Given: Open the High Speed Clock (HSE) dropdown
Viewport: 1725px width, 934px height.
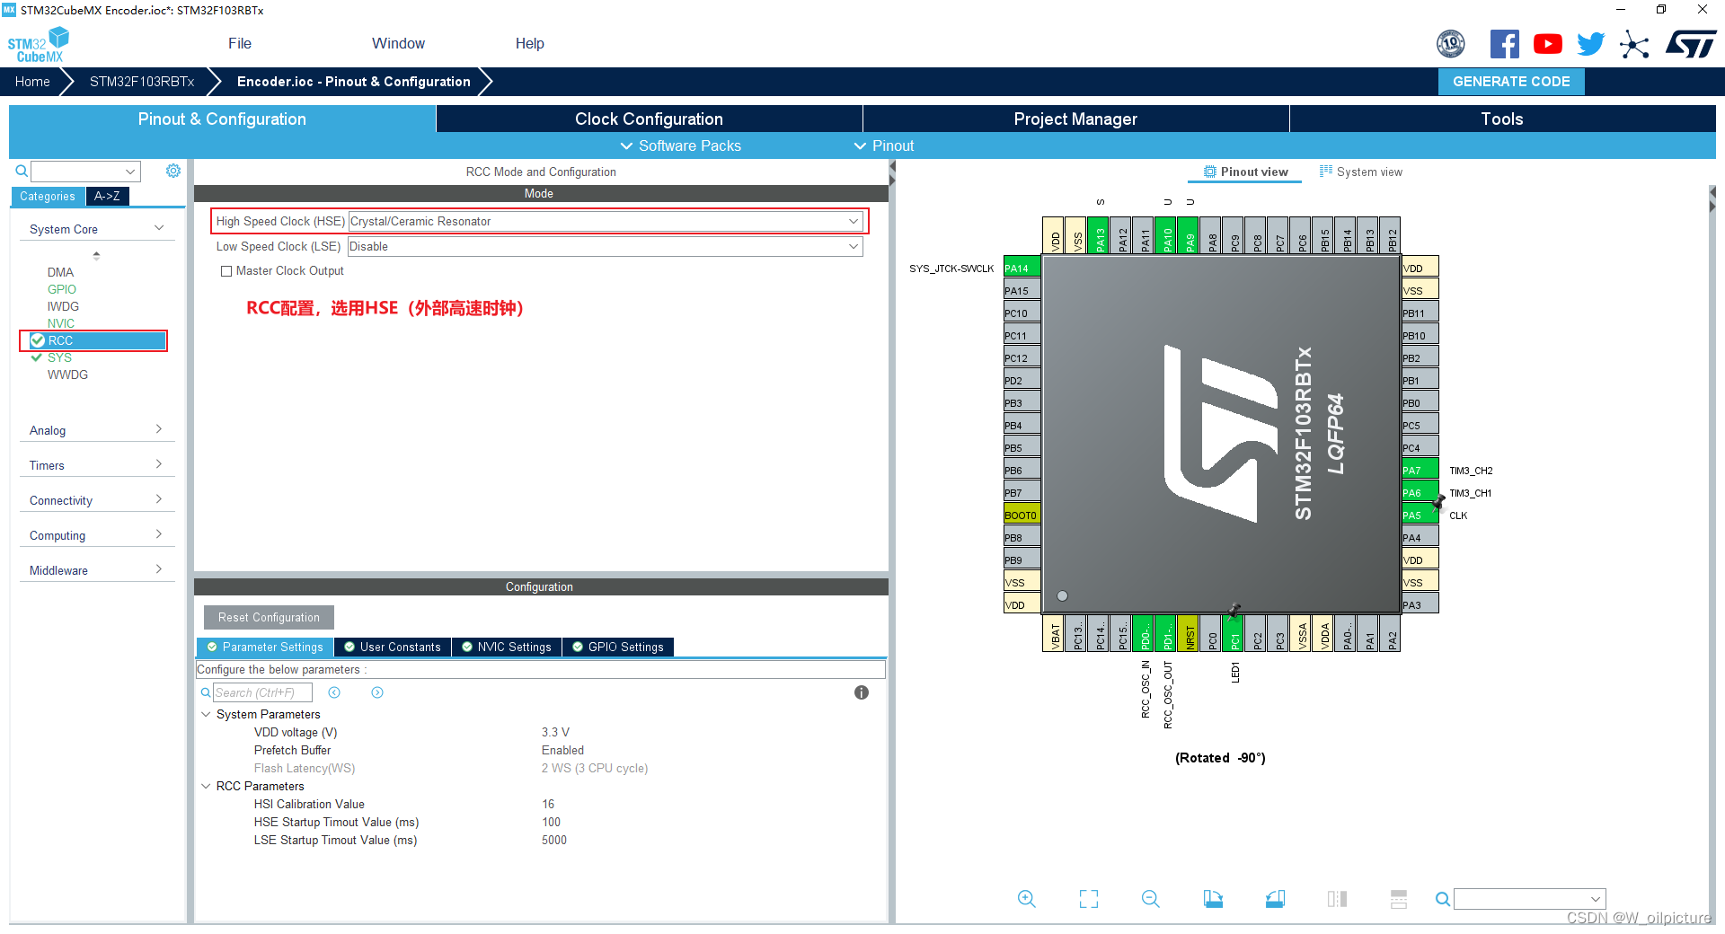Looking at the screenshot, I should coord(606,221).
